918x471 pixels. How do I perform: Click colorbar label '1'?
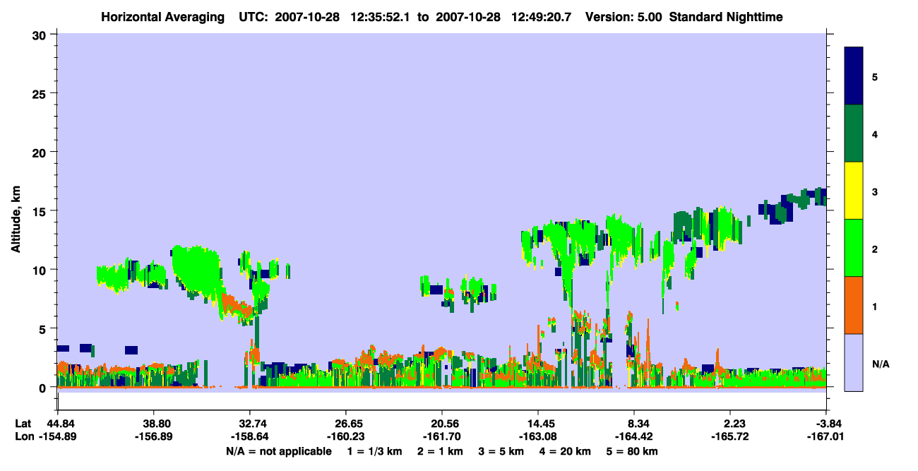(x=875, y=306)
